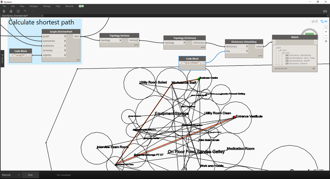The image size is (330, 179).
Task: Expand the Library side panel
Action: (2, 58)
